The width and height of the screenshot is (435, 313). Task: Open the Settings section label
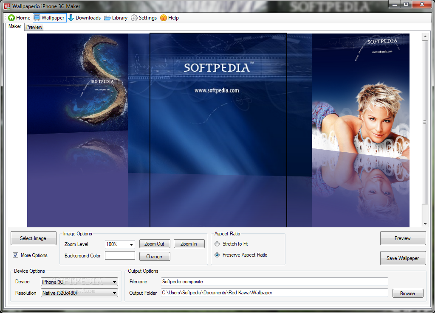(x=147, y=18)
